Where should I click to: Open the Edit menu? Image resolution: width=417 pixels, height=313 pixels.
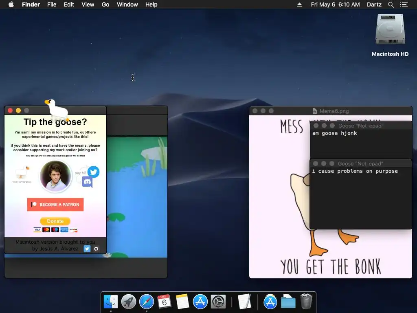69,4
